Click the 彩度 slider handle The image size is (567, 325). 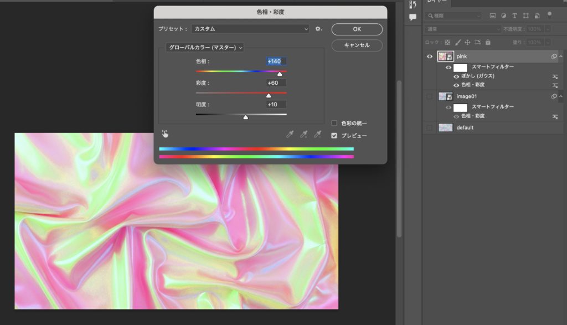click(x=269, y=95)
